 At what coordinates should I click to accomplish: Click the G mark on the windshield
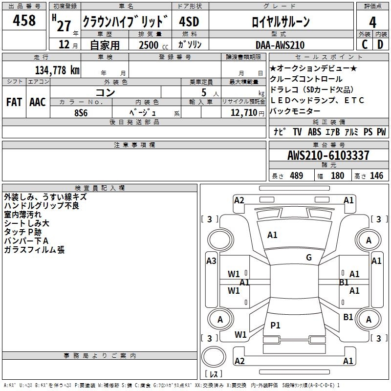click(x=309, y=258)
